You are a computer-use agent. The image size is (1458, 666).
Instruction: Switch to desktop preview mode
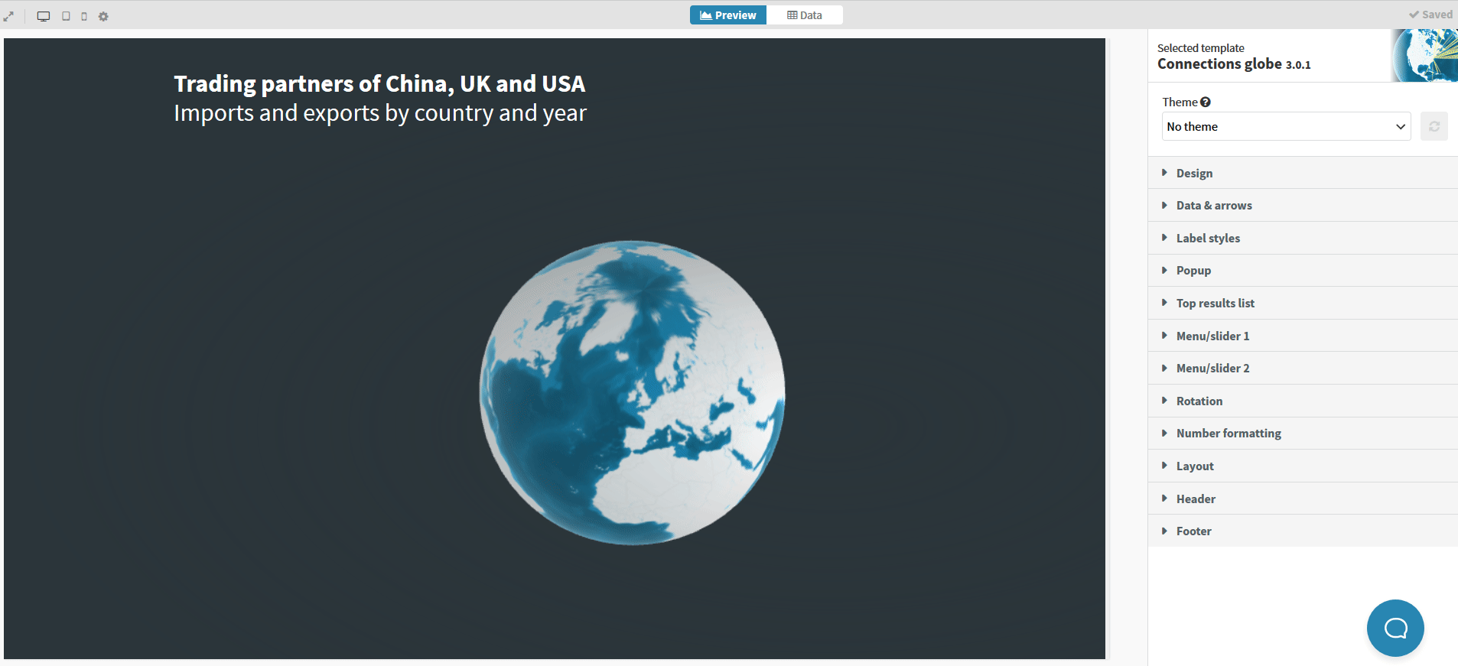coord(44,16)
